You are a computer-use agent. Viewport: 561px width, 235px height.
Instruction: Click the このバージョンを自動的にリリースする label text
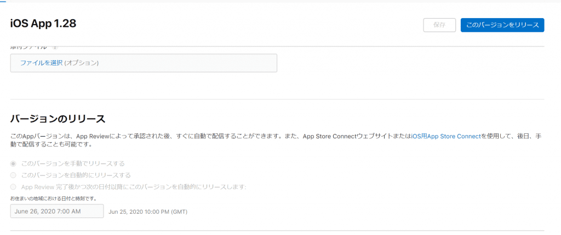[x=76, y=175]
